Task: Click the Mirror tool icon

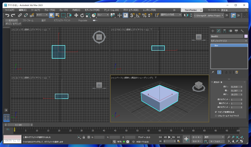Action: 186,15
